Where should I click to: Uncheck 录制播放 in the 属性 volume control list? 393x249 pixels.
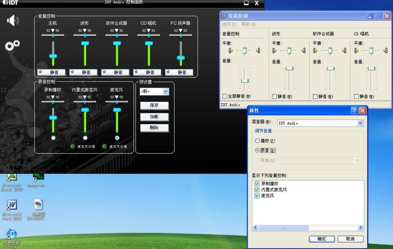[257, 184]
